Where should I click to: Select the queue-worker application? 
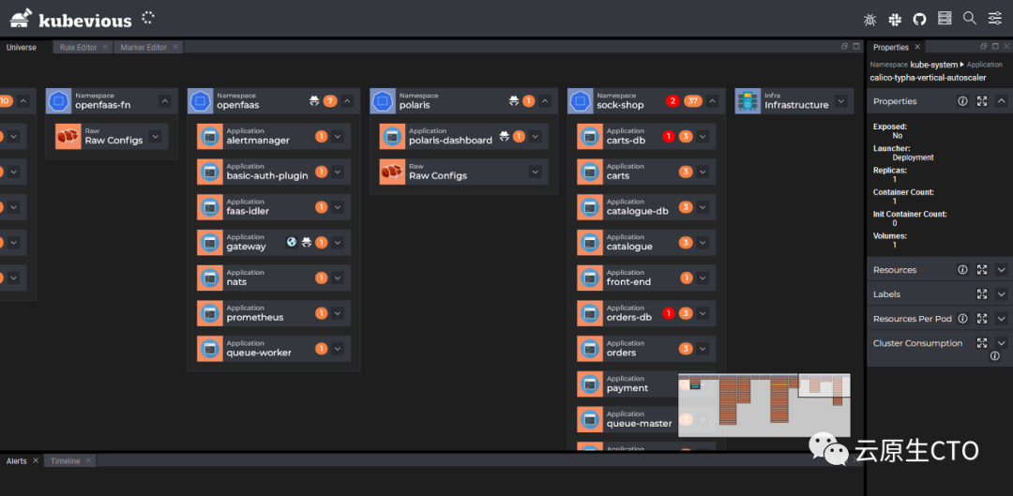(274, 349)
